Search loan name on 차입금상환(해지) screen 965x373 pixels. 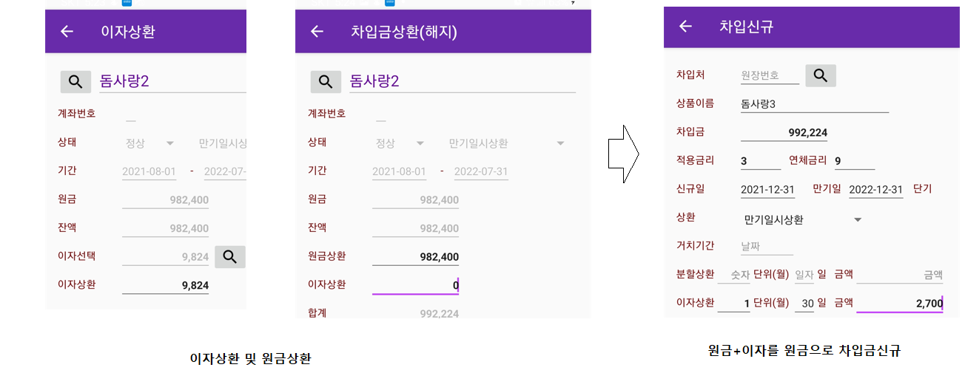[326, 81]
